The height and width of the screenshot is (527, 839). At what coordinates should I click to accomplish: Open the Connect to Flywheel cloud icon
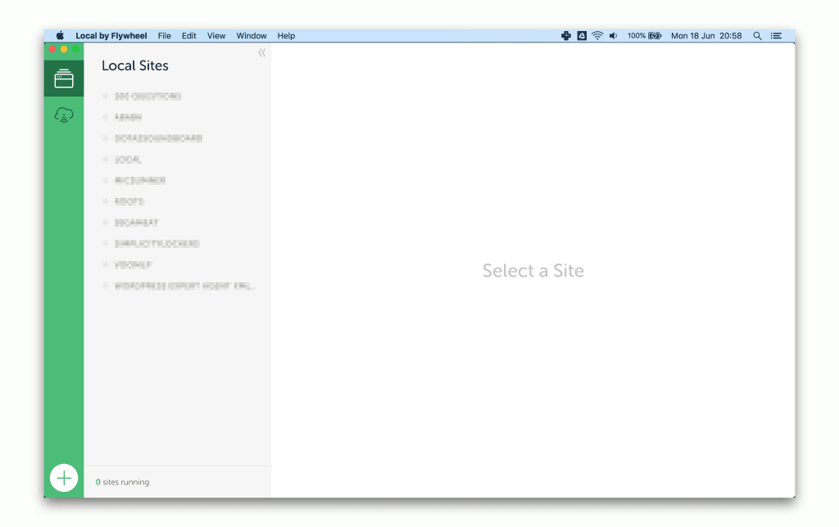[x=64, y=115]
